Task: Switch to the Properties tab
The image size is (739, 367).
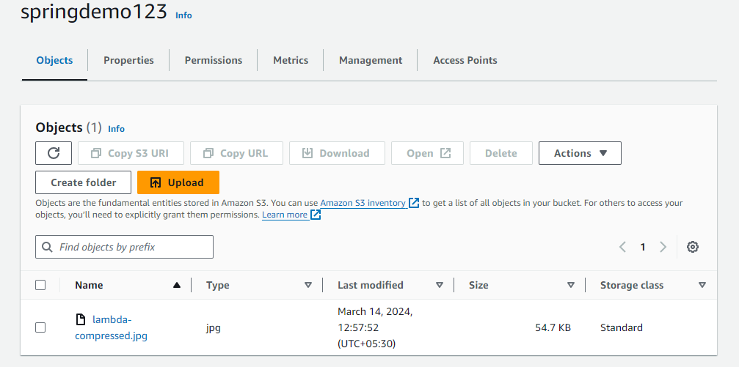Action: point(128,60)
